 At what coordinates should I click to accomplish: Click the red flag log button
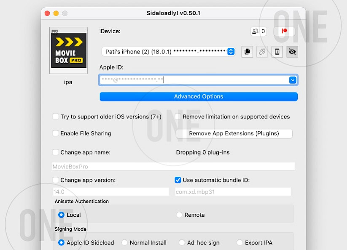tap(284, 32)
